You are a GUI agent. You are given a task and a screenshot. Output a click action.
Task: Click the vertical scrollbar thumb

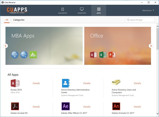click(157, 39)
